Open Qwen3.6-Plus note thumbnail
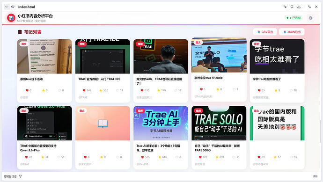This screenshot has width=323, height=182. click(44, 123)
